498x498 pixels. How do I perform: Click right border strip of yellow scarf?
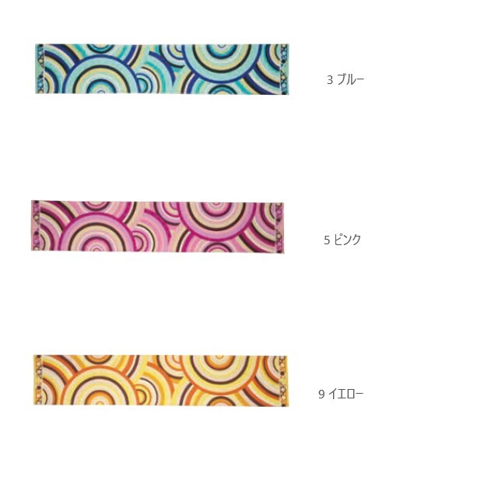pos(282,381)
